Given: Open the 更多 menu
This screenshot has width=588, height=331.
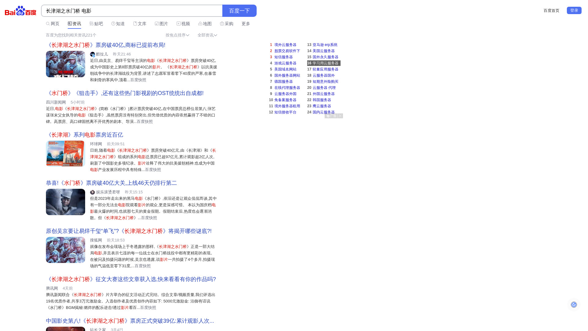Looking at the screenshot, I should (x=246, y=24).
